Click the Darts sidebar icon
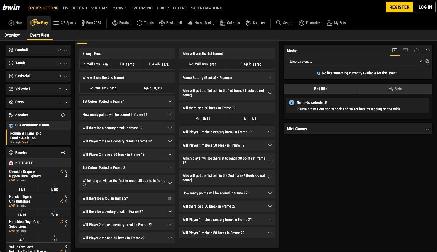 [x=11, y=102]
